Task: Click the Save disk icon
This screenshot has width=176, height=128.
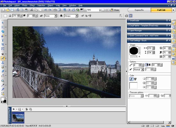Action: pos(12,10)
